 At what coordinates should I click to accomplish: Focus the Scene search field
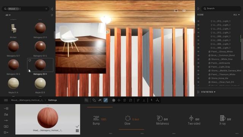[x=221, y=8]
